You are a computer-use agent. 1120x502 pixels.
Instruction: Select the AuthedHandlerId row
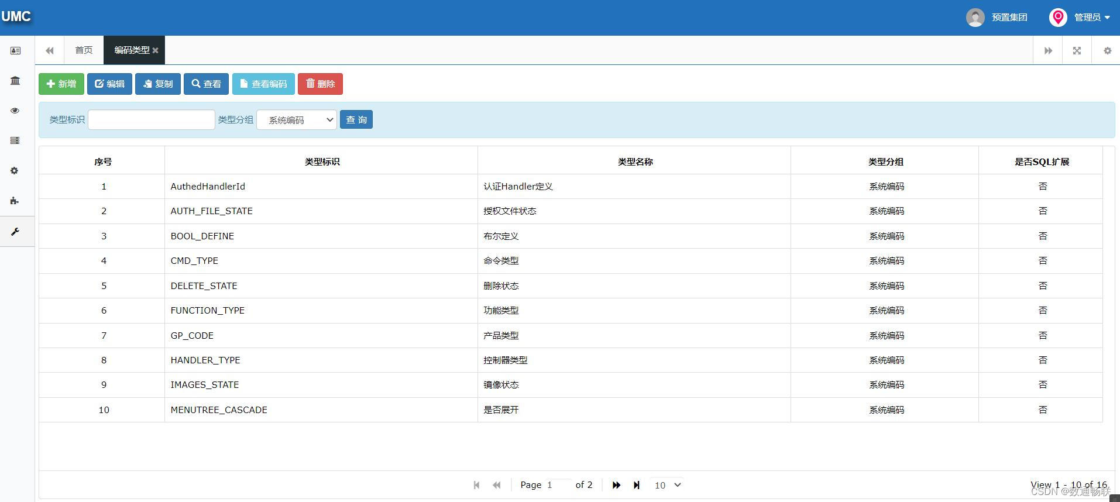(x=571, y=187)
